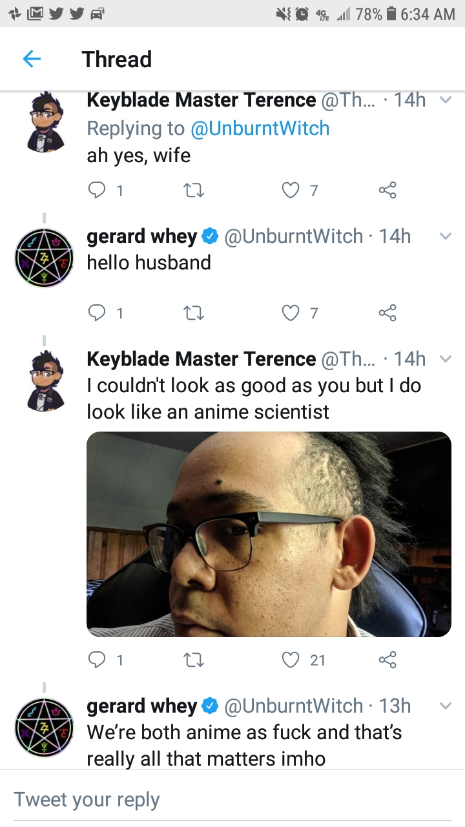Tap the "Tweet your reply" field
465x827 pixels.
(232, 799)
